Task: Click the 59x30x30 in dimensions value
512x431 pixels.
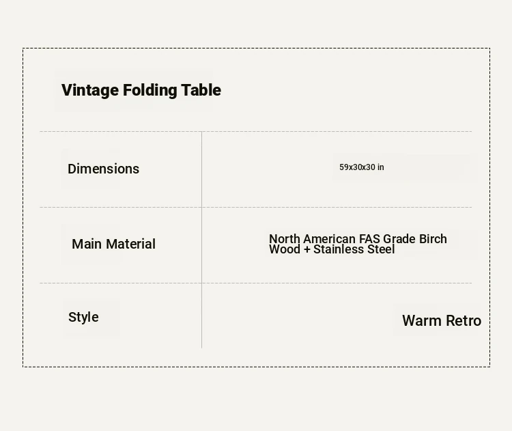Action: 361,167
